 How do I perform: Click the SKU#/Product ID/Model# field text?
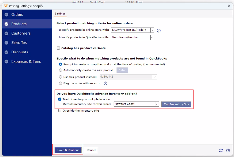129,30
